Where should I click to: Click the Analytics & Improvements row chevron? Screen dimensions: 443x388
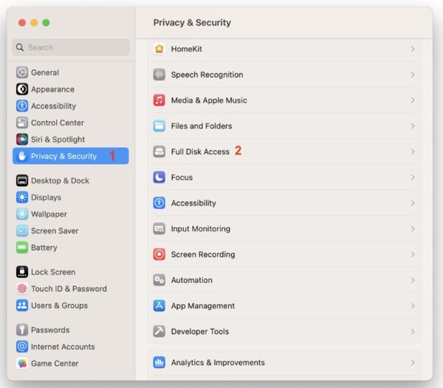[413, 363]
